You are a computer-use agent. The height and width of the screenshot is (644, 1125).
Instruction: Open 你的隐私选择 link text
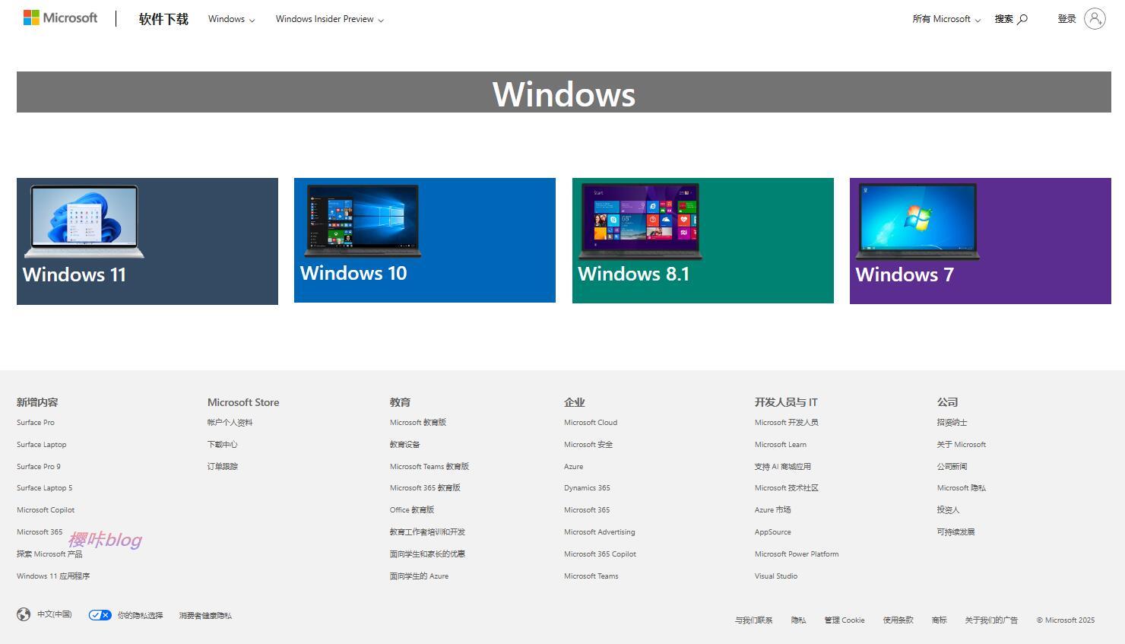click(x=140, y=616)
